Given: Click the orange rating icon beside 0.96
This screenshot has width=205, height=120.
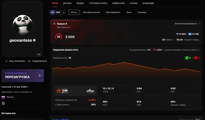Looking at the screenshot, I should pos(59,91).
